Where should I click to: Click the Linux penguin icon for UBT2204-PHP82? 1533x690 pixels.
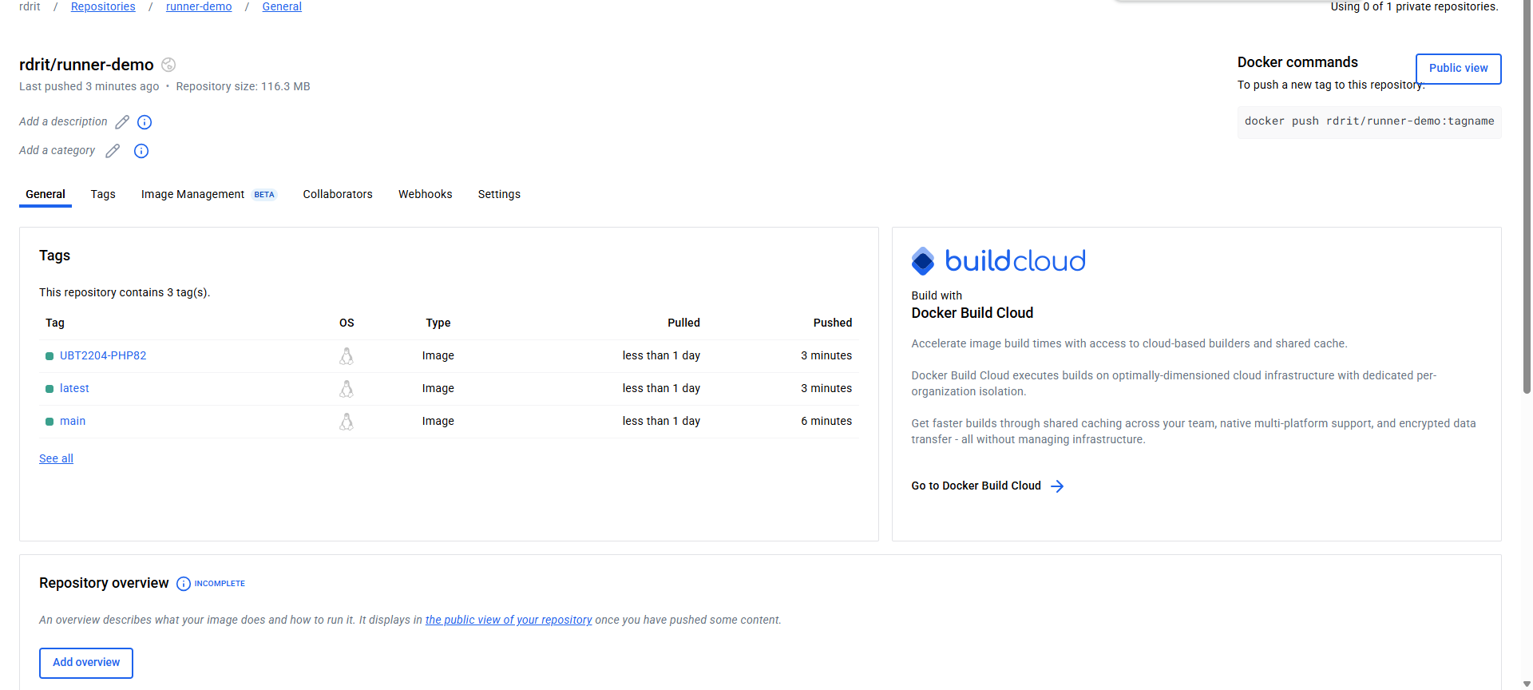coord(347,356)
